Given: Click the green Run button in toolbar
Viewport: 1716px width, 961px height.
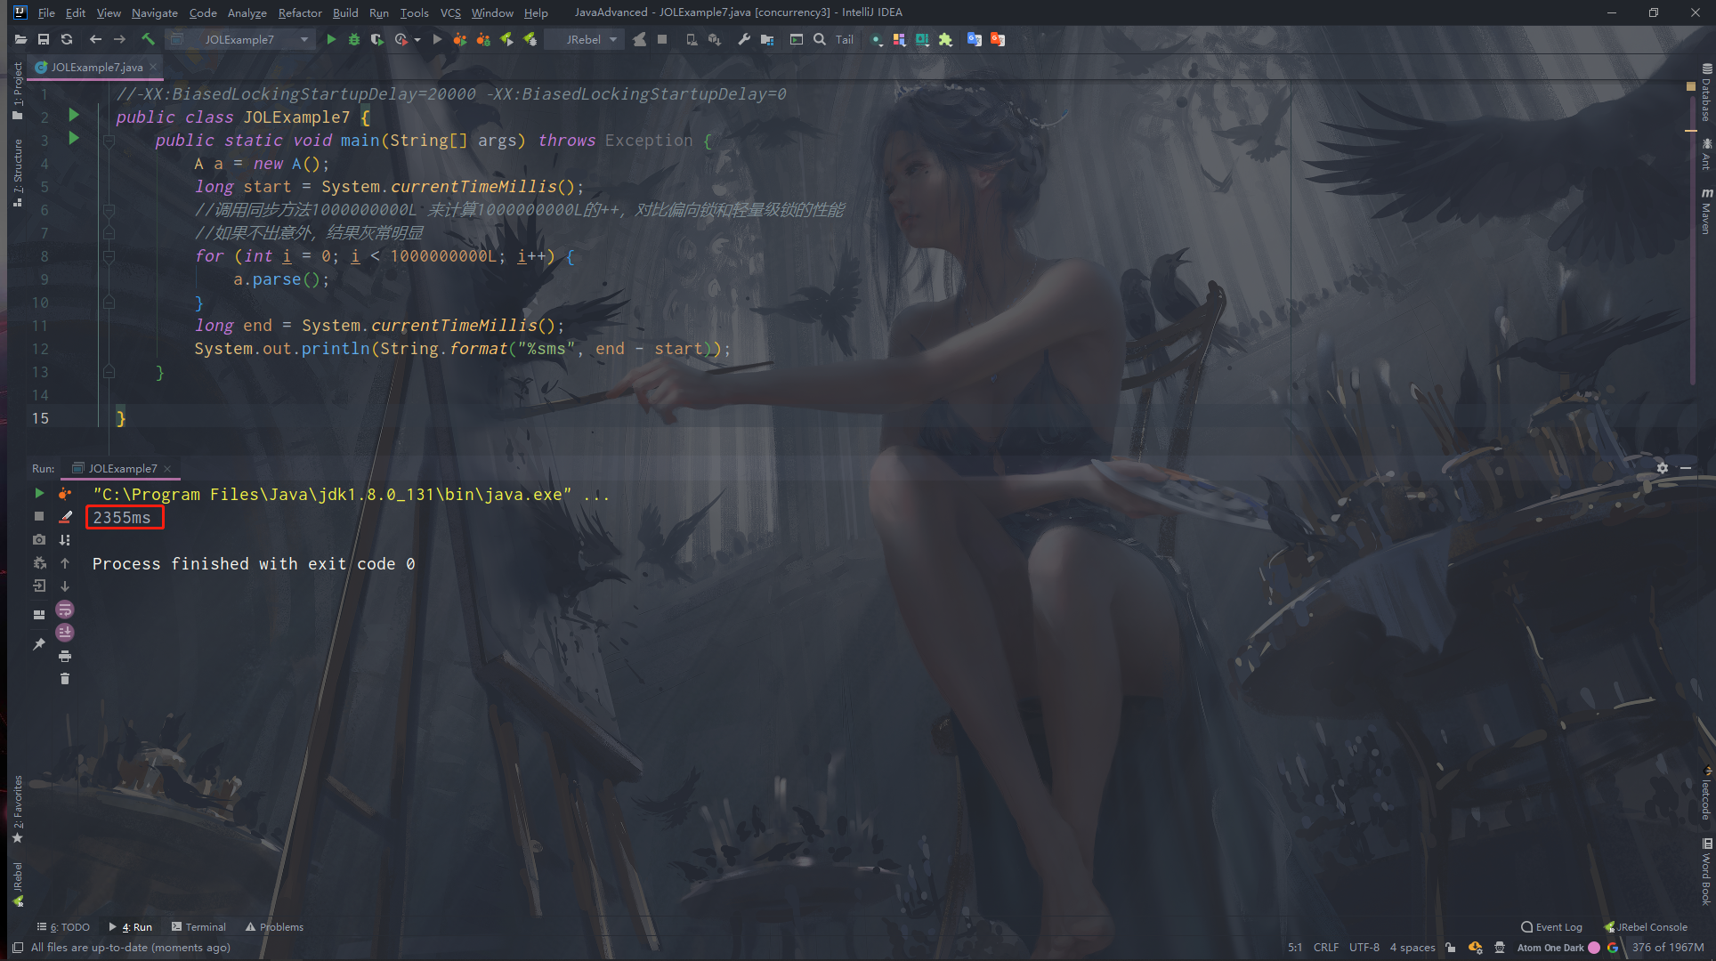Looking at the screenshot, I should pos(331,39).
